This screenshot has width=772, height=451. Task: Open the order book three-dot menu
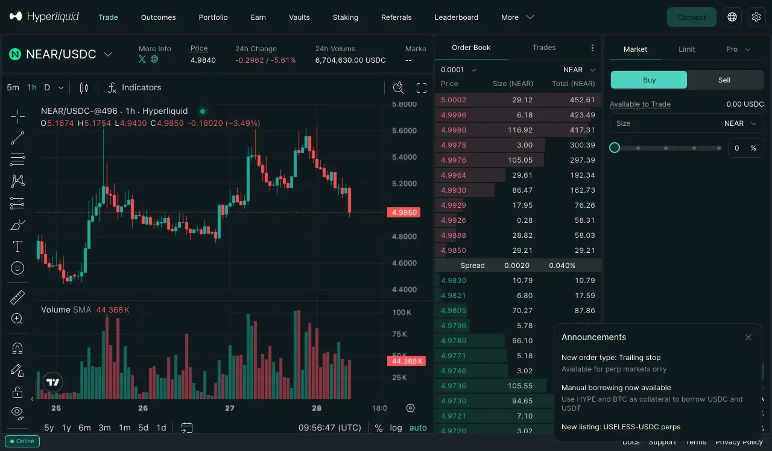click(x=592, y=48)
